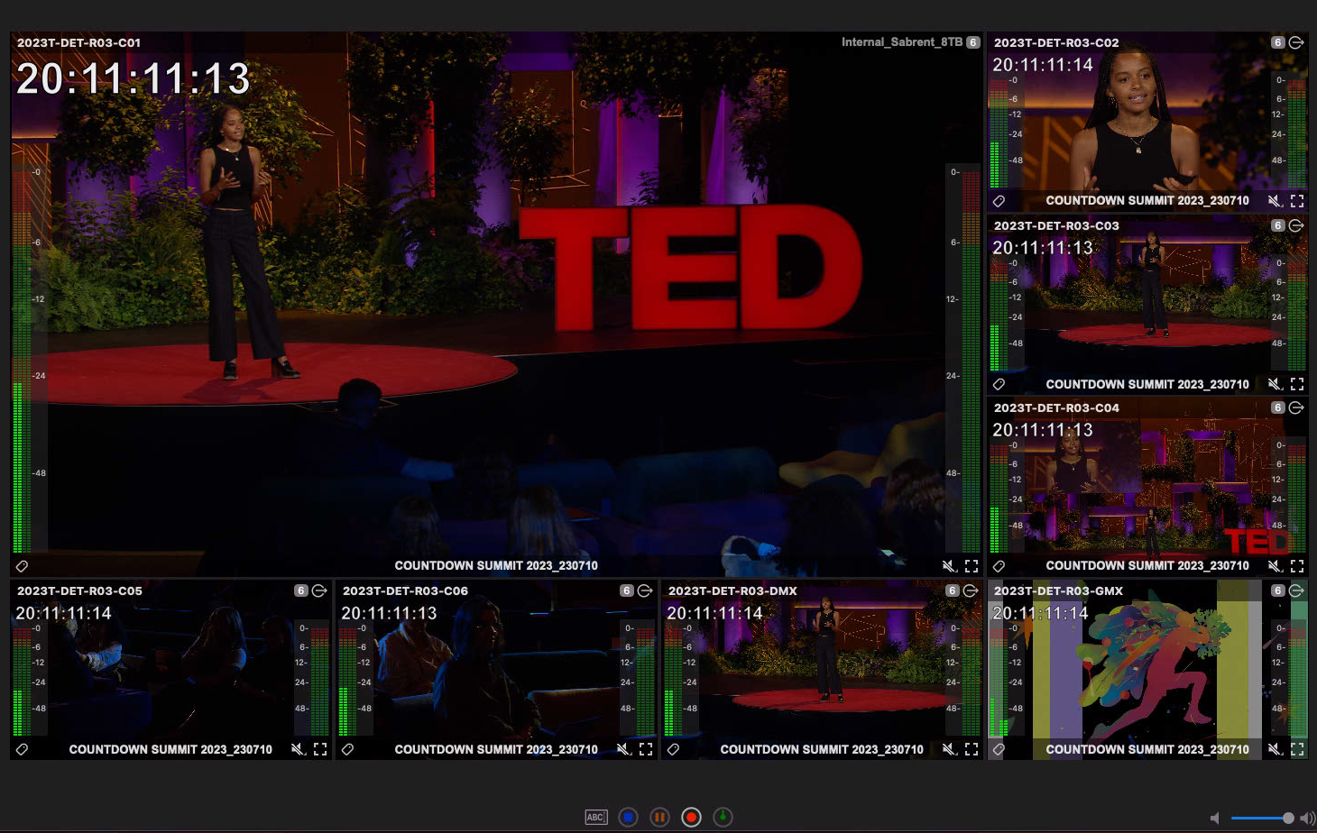Select the 2023T-DET-R03-C02 viewer thumbnail
The height and width of the screenshot is (833, 1317).
(x=1147, y=122)
